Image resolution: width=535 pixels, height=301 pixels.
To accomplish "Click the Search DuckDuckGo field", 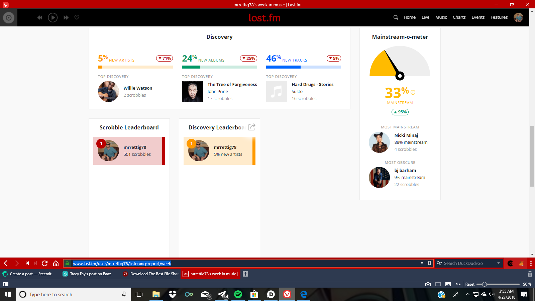I will 469,264.
